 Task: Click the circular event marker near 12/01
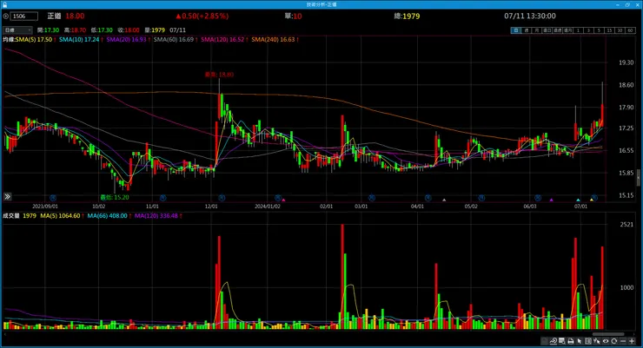click(x=222, y=198)
